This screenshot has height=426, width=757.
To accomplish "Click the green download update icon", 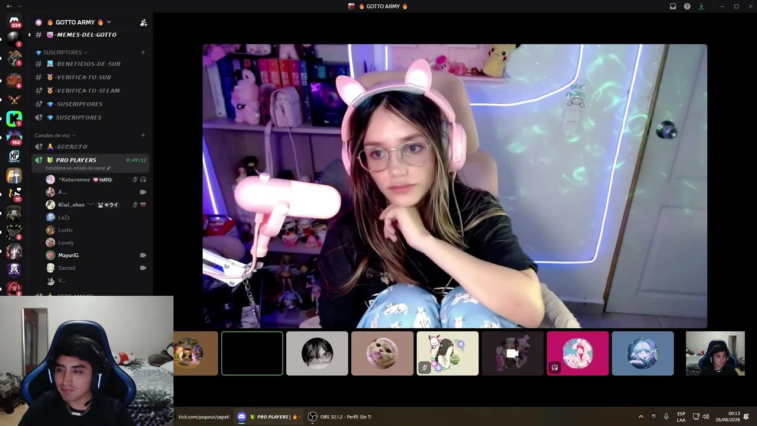I will [x=701, y=7].
